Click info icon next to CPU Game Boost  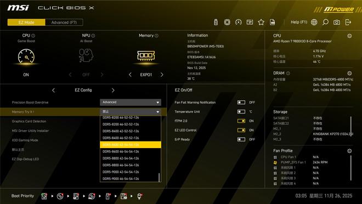(x=33, y=36)
